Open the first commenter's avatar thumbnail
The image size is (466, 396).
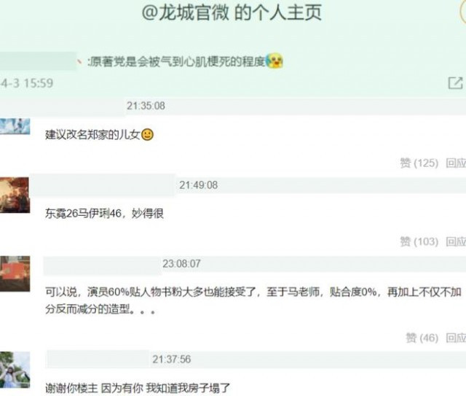tap(15, 126)
